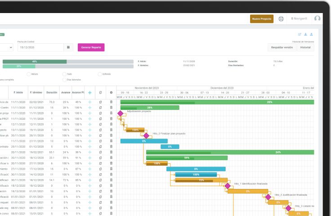
Task: Open the user profile avatar
Action: click(318, 19)
